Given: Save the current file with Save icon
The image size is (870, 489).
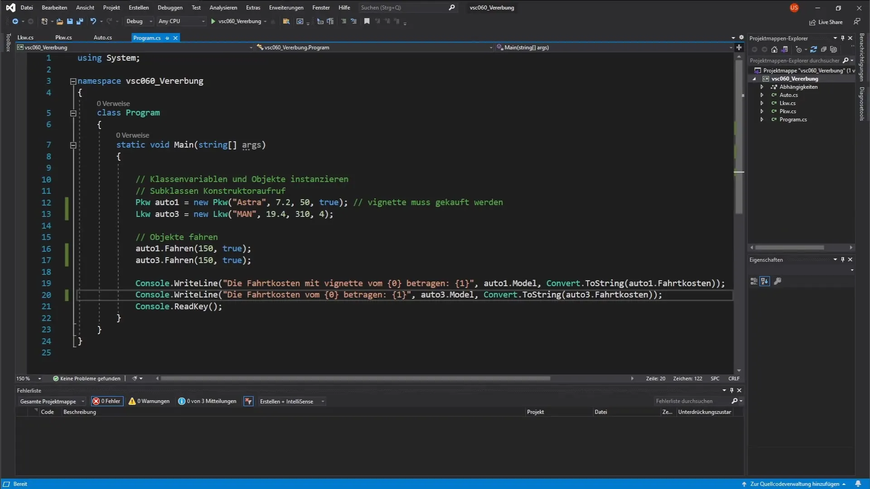Looking at the screenshot, I should 70,21.
